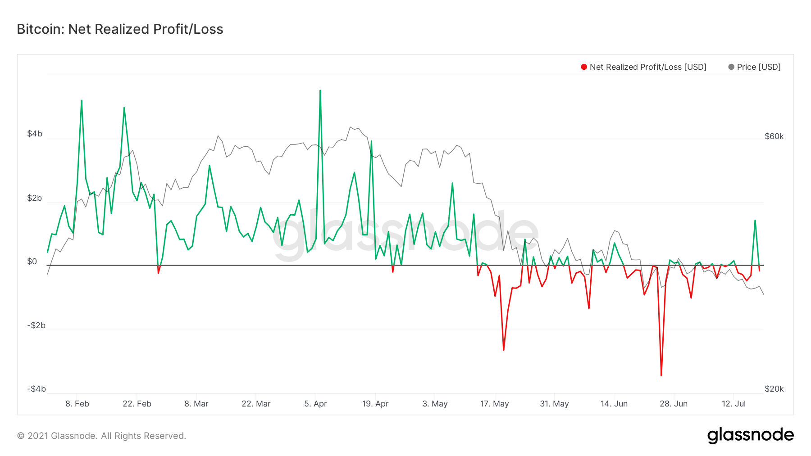The width and height of the screenshot is (811, 456).
Task: Click the 12. Jul date label
Action: click(735, 404)
